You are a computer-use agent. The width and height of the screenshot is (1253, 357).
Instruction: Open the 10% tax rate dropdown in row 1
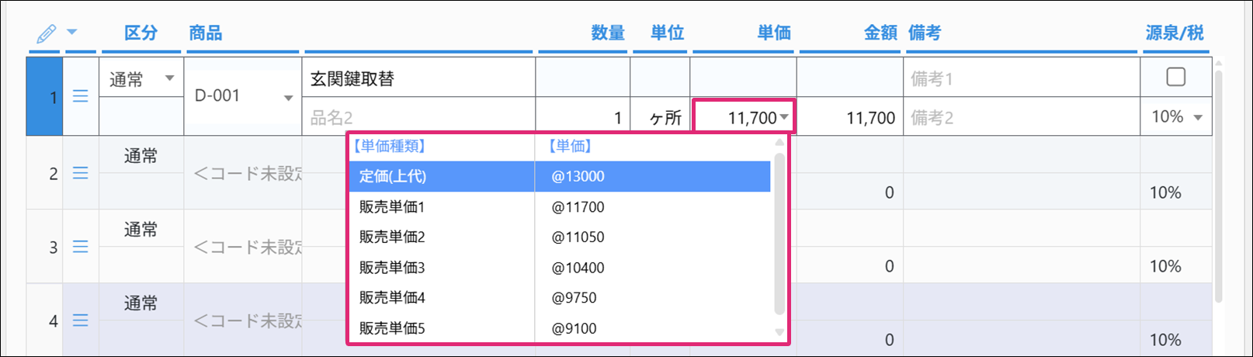click(x=1198, y=118)
